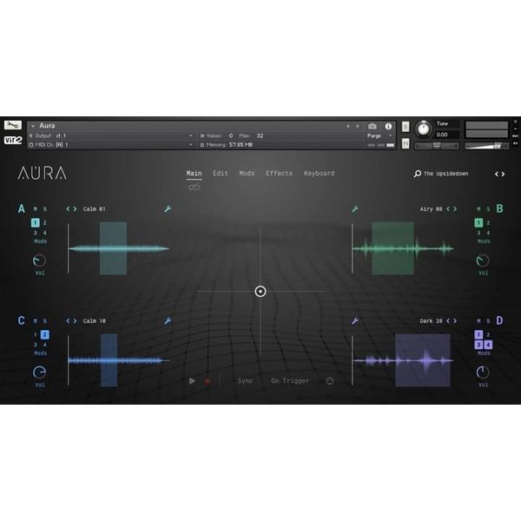Open the MIDI Ch dropdown
The width and height of the screenshot is (521, 521).
pyautogui.click(x=191, y=144)
